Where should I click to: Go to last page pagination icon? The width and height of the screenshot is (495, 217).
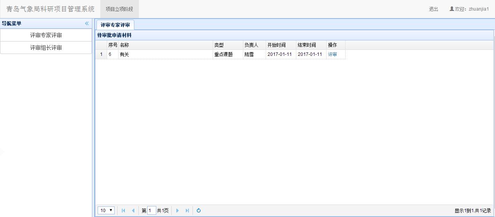(x=187, y=211)
